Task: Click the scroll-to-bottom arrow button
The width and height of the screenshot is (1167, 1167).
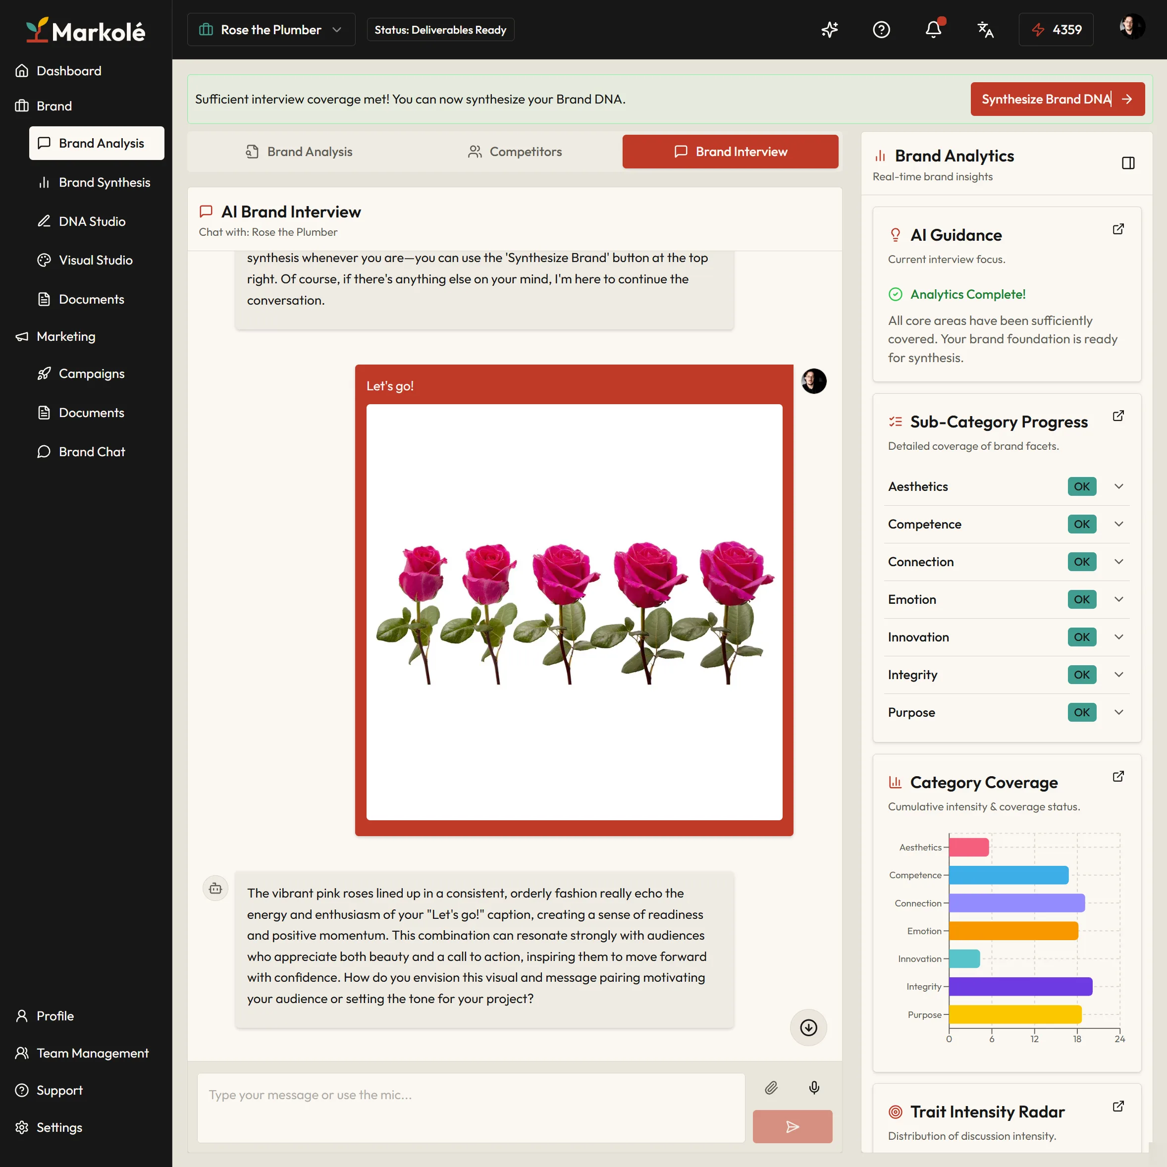Action: (x=808, y=1027)
